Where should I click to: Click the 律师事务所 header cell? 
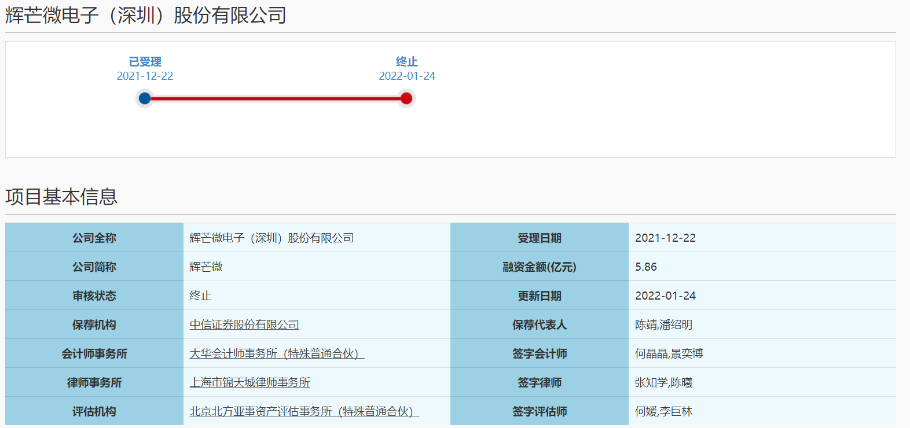coord(94,382)
